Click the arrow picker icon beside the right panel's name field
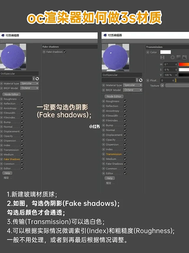This screenshot has height=253, width=189. 141,80
